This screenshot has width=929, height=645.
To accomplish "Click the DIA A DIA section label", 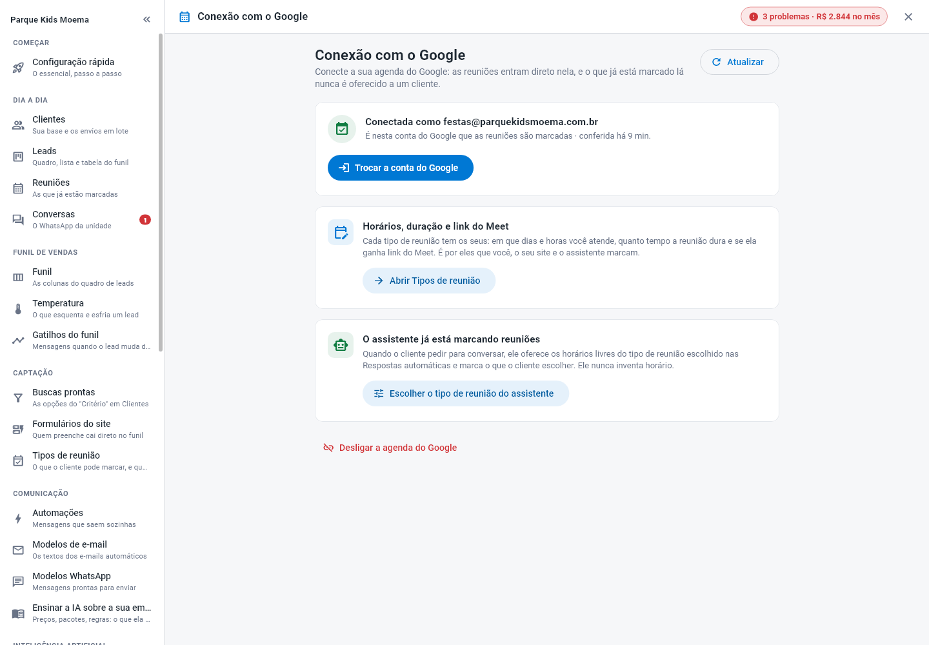I will click(30, 100).
